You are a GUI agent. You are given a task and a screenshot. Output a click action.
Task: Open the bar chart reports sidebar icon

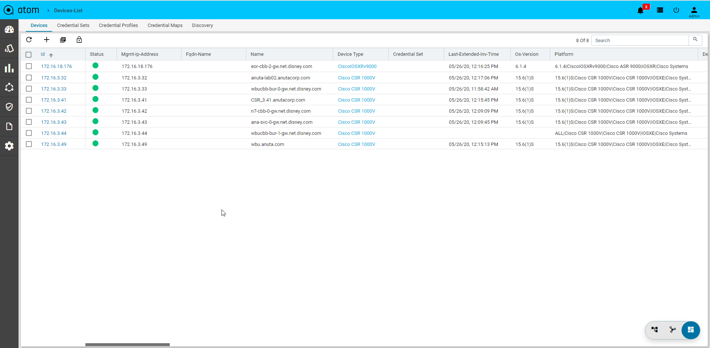point(9,68)
